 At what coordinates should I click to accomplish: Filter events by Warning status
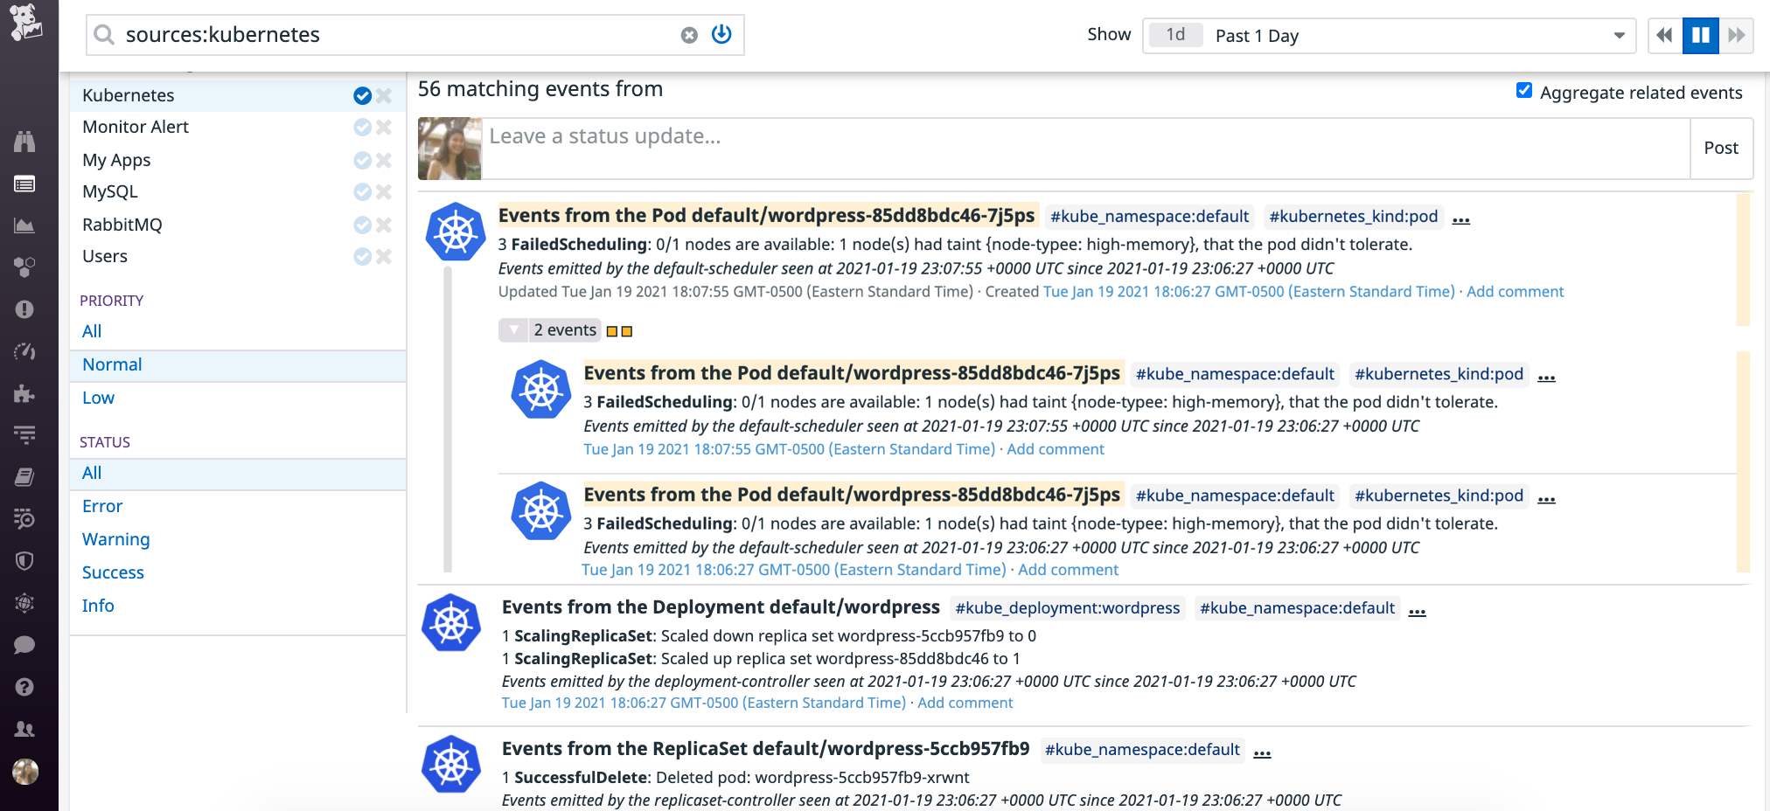pyautogui.click(x=115, y=539)
